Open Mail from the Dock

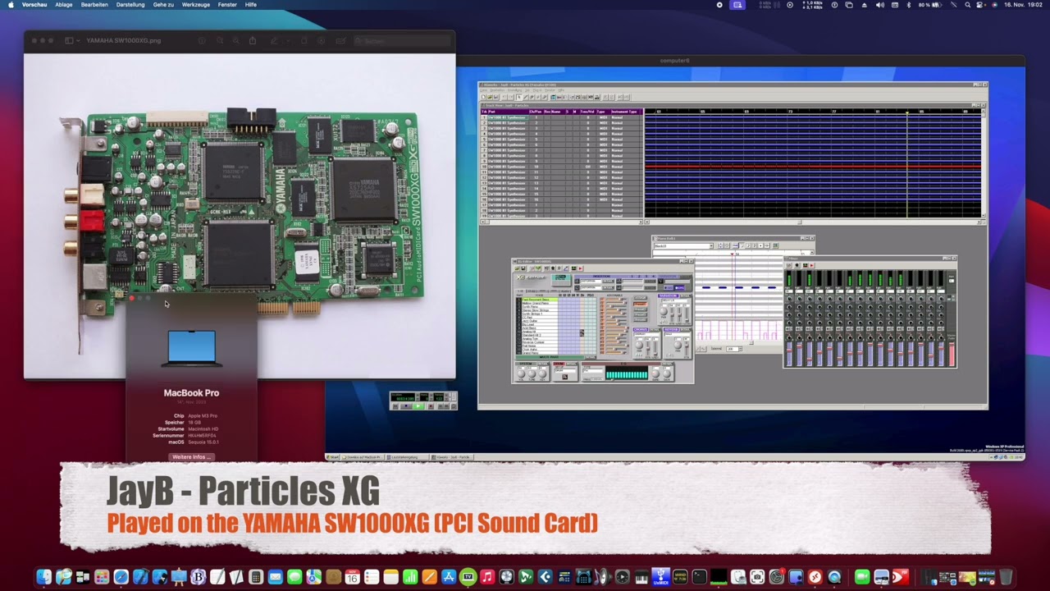tap(275, 577)
